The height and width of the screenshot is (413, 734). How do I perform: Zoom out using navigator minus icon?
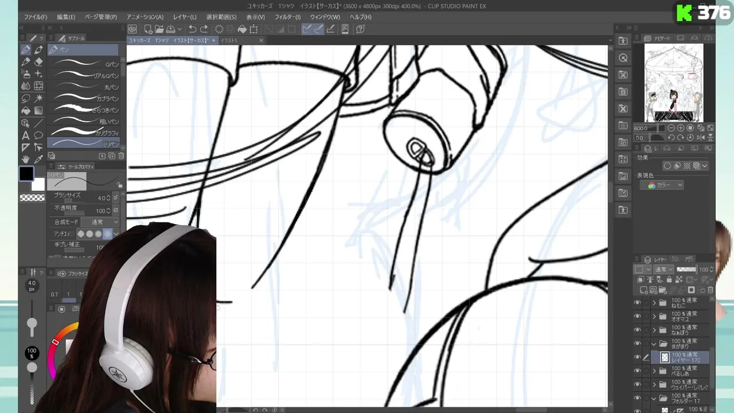(671, 128)
